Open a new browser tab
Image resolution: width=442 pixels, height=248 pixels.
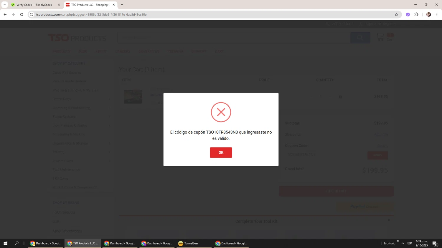[122, 5]
